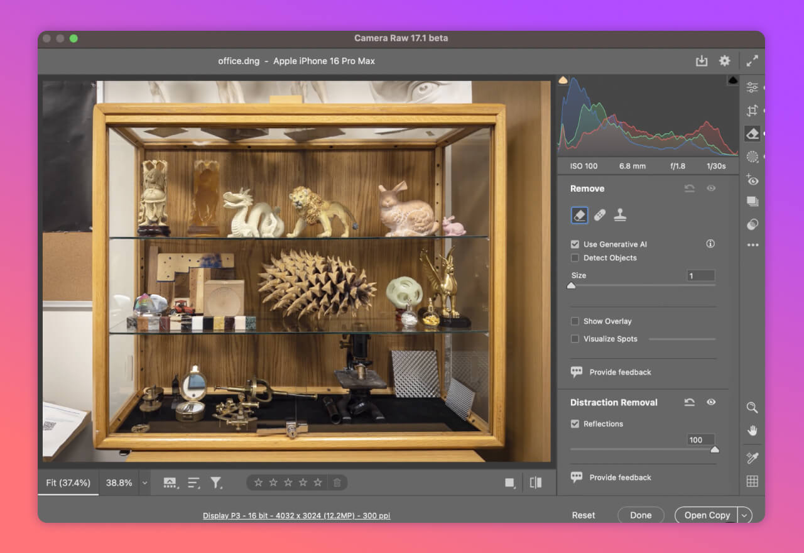The height and width of the screenshot is (553, 804).
Task: Open the zoom level dropdown
Action: [144, 483]
